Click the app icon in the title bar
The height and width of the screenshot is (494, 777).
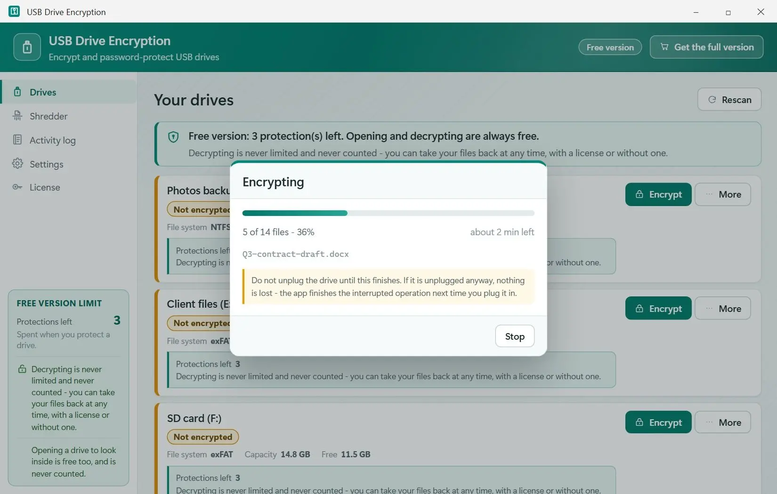pyautogui.click(x=14, y=11)
